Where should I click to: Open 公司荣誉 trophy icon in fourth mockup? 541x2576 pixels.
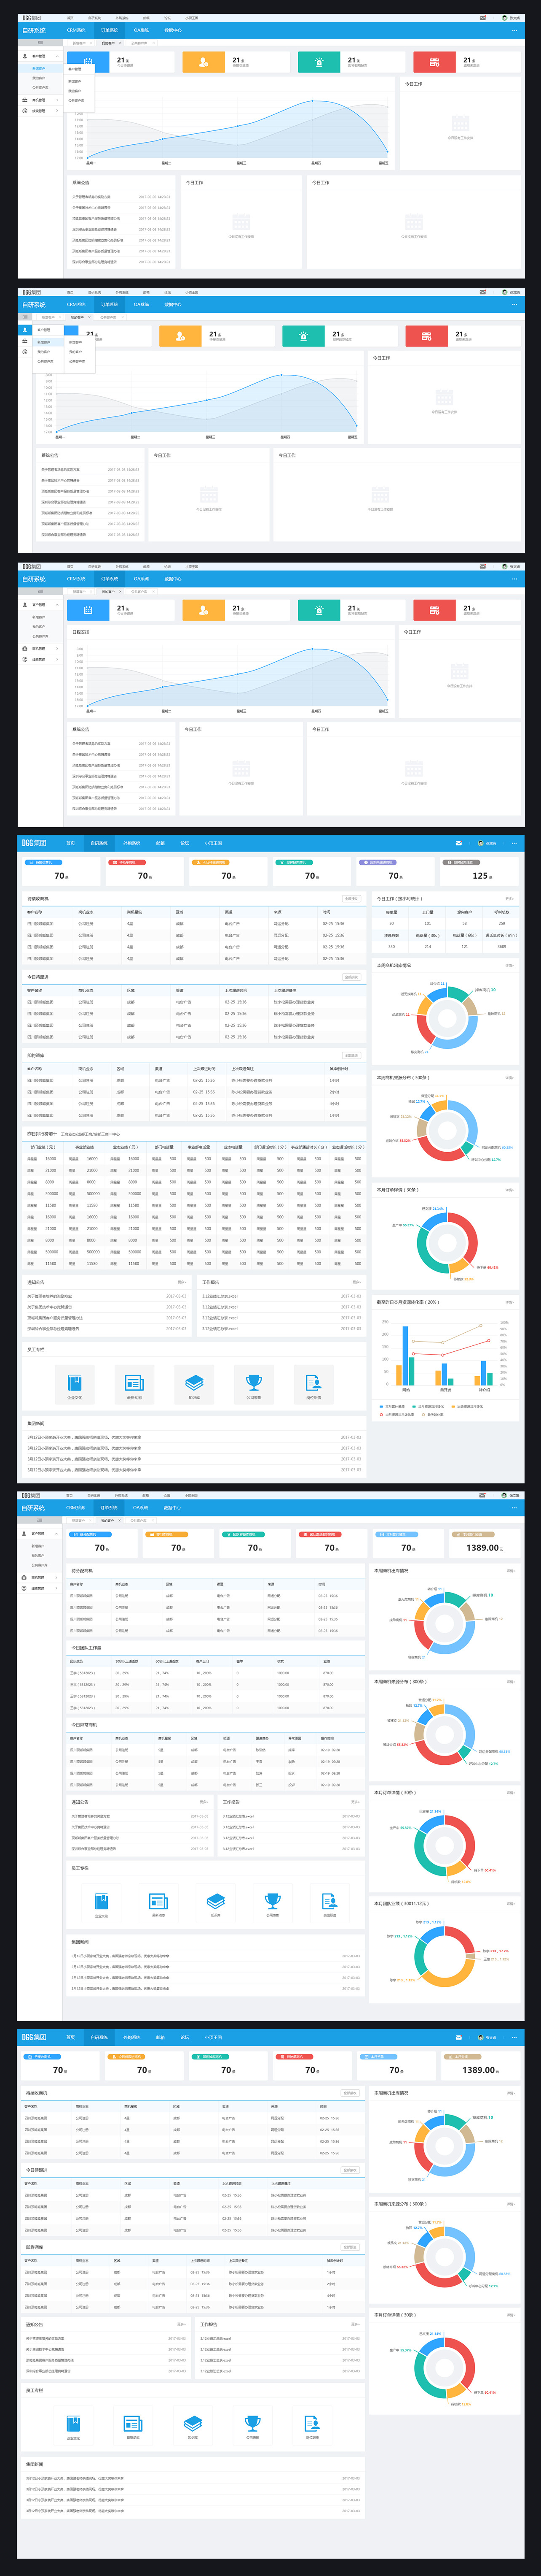pyautogui.click(x=254, y=1383)
